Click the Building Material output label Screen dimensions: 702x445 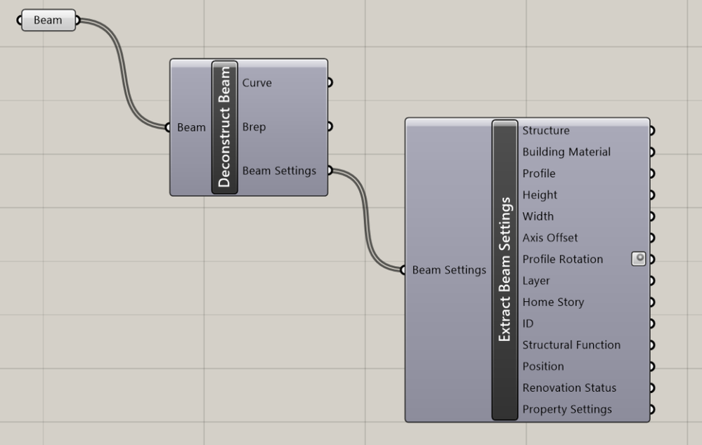[x=566, y=152]
